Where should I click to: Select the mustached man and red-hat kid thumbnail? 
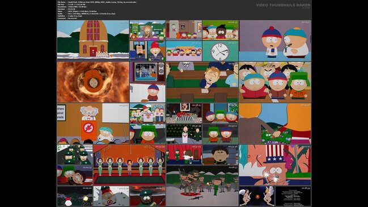(147, 51)
